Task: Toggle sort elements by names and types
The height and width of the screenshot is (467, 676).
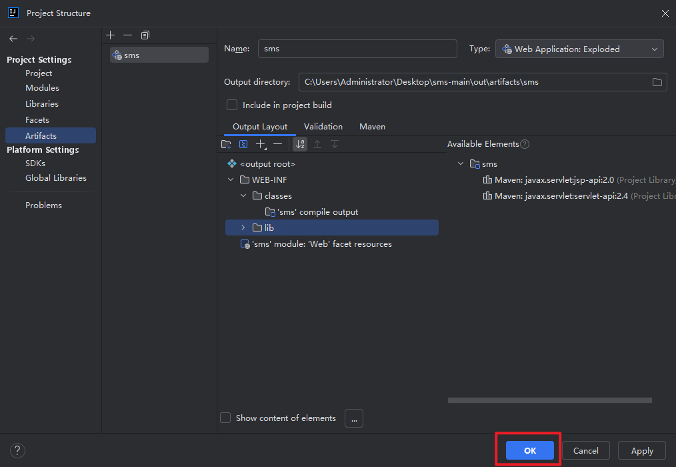Action: tap(300, 144)
